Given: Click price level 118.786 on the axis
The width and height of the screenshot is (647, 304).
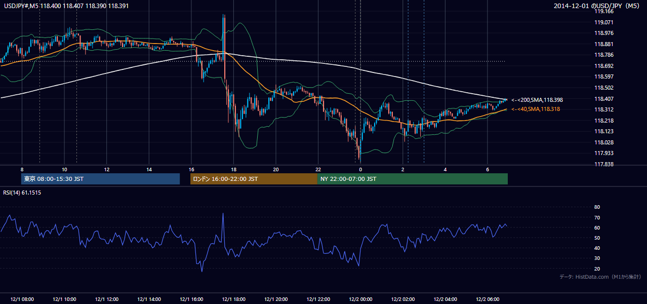Looking at the screenshot, I should [x=603, y=55].
